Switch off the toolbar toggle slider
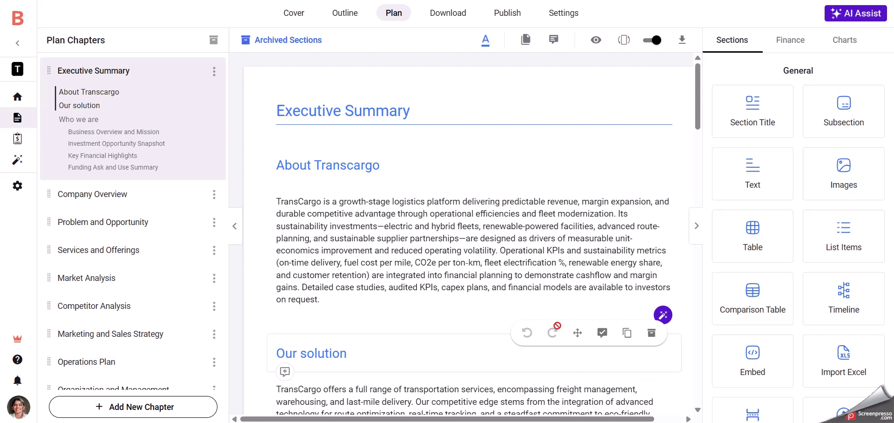Image resolution: width=894 pixels, height=423 pixels. tap(652, 40)
